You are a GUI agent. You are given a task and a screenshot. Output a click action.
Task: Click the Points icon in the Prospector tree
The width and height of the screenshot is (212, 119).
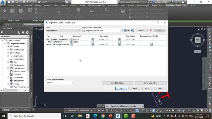point(11,47)
